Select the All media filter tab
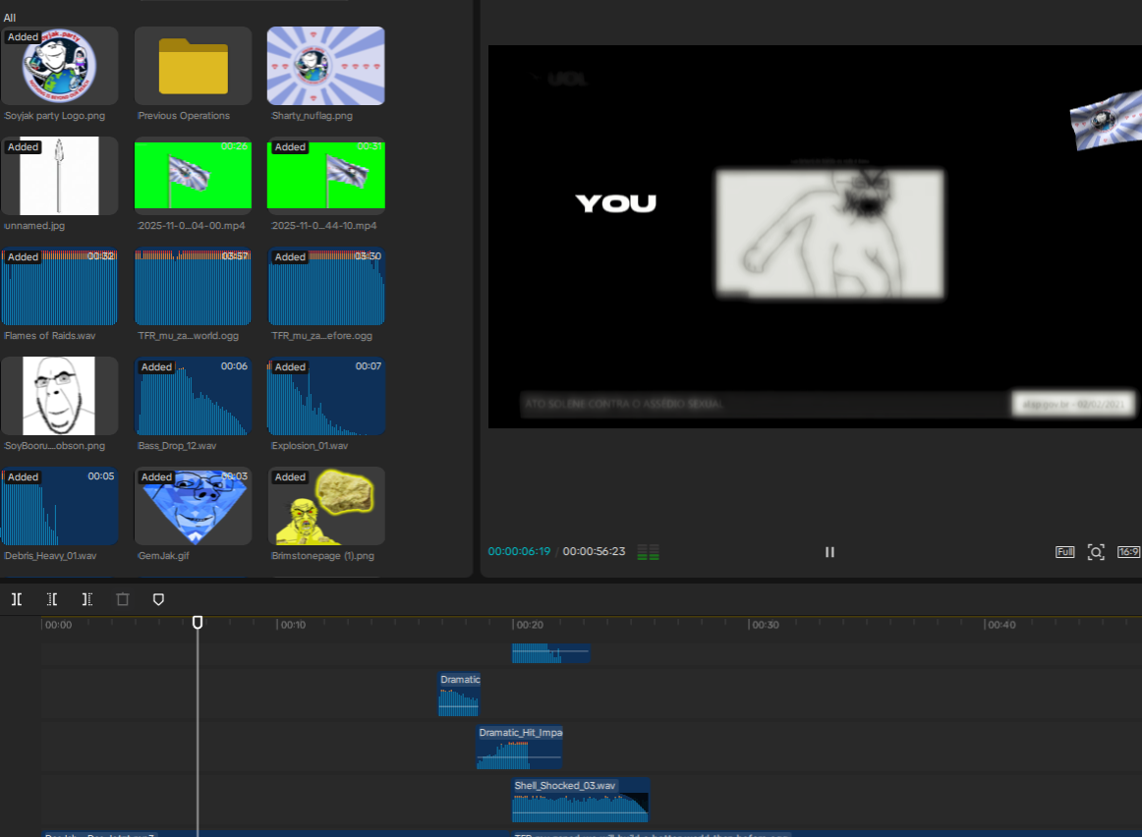The height and width of the screenshot is (837, 1142). 10,18
